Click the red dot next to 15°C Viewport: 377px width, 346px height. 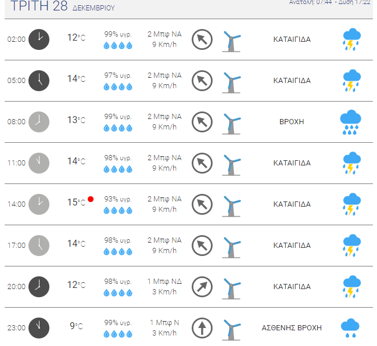(x=91, y=199)
